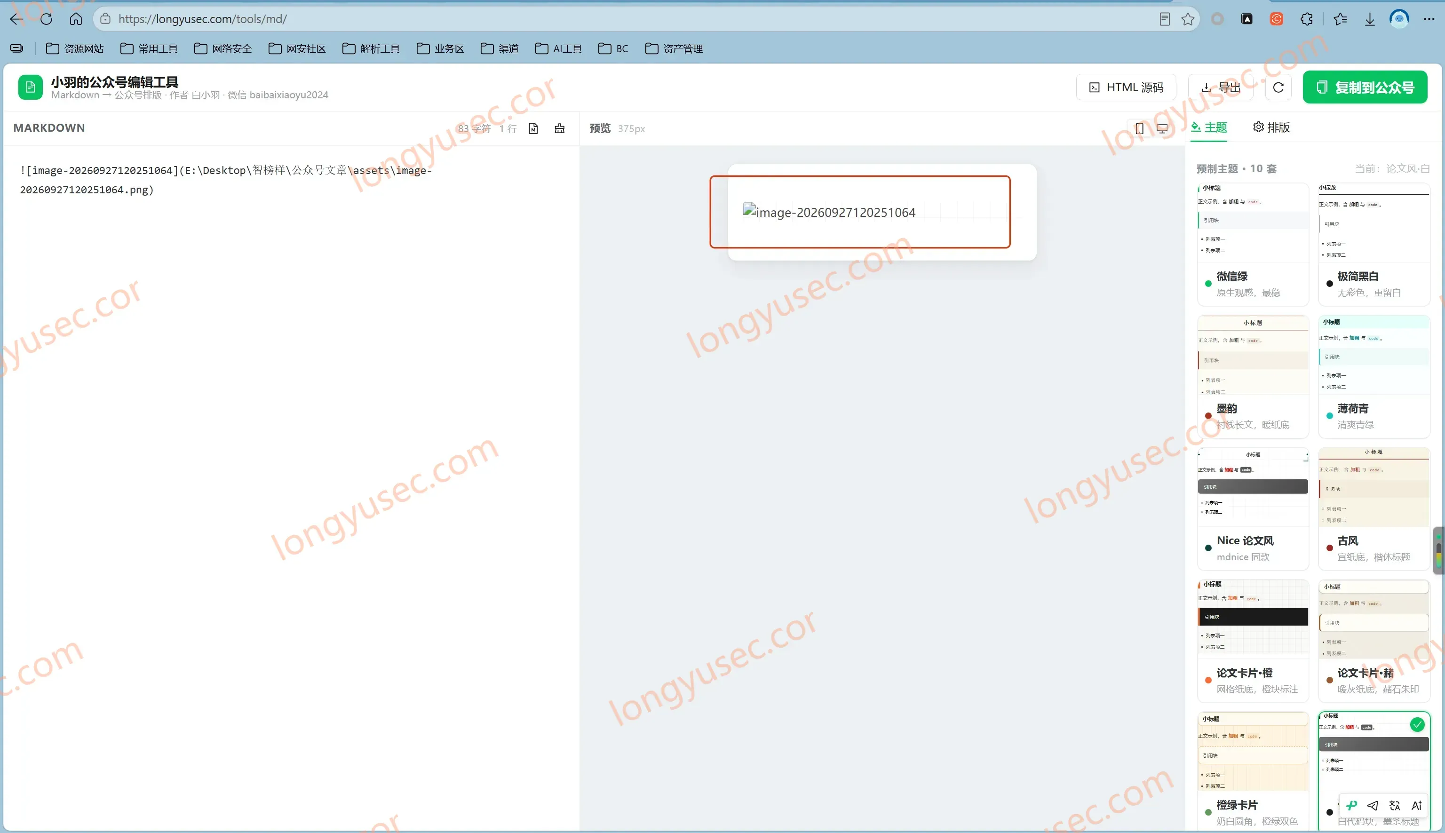The image size is (1445, 833).
Task: Pick the 橙绿卡片 theme
Action: pyautogui.click(x=1253, y=771)
